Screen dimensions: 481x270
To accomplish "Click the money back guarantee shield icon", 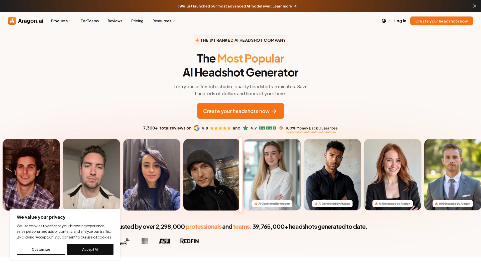I will tap(281, 128).
